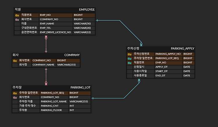The height and width of the screenshot is (127, 218).
Task: Click the 사용종료일 column label
Action: click(x=140, y=75)
